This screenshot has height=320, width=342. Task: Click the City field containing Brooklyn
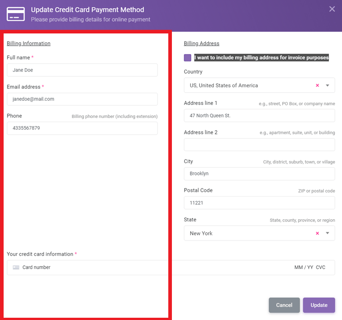[x=259, y=174]
